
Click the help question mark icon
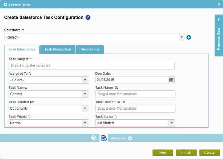[x=88, y=18]
